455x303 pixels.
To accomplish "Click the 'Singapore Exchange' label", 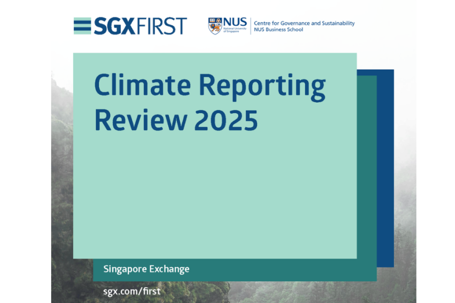I will click(x=147, y=269).
